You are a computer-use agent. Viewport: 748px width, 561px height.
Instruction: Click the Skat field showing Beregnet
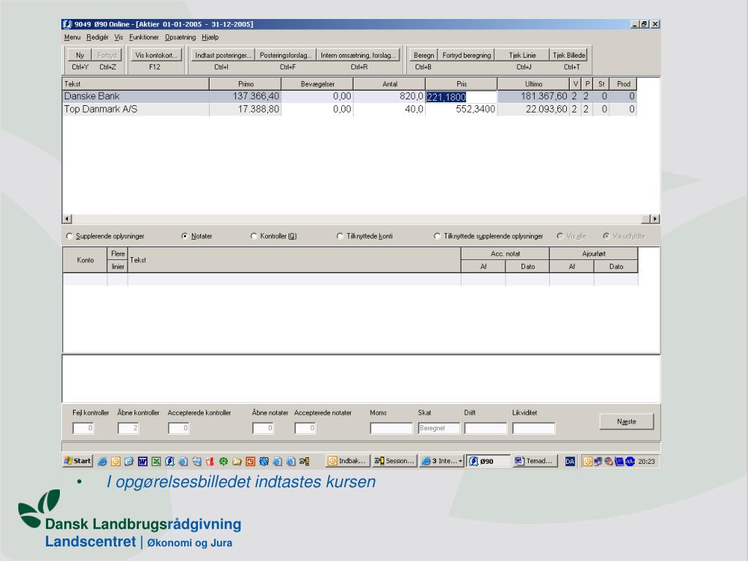439,428
